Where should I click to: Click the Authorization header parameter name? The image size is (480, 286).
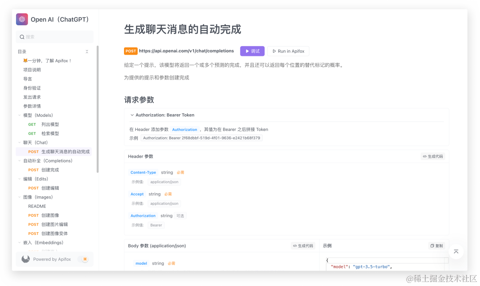143,216
